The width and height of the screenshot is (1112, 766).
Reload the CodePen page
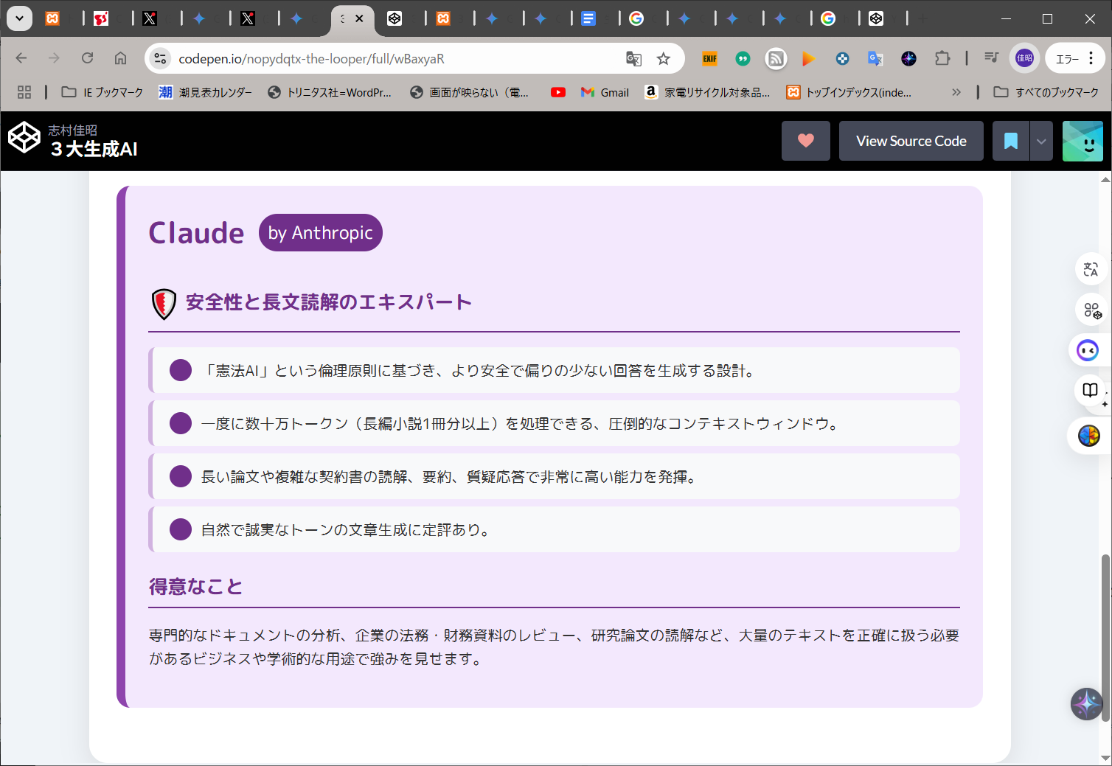click(x=87, y=58)
